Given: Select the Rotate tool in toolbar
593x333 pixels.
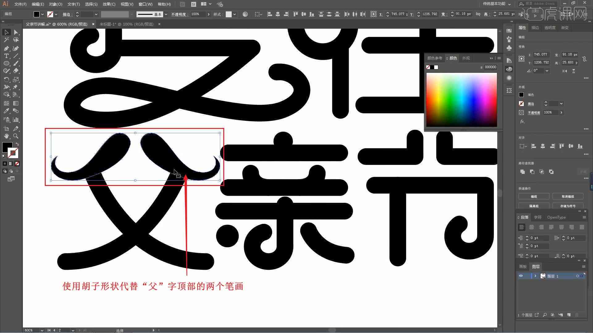Looking at the screenshot, I should (6, 79).
